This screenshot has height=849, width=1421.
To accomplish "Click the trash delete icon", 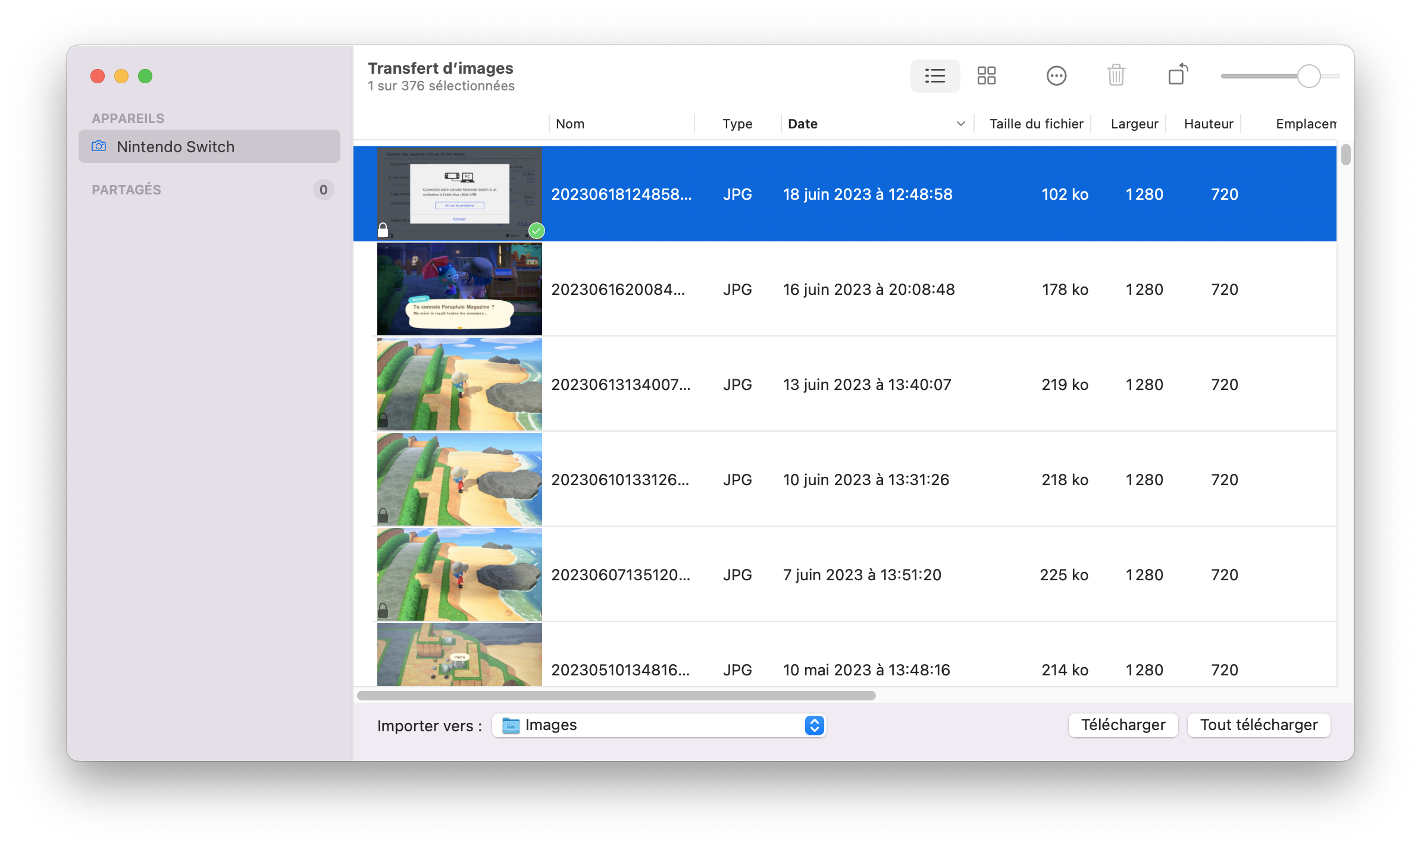I will pyautogui.click(x=1116, y=76).
